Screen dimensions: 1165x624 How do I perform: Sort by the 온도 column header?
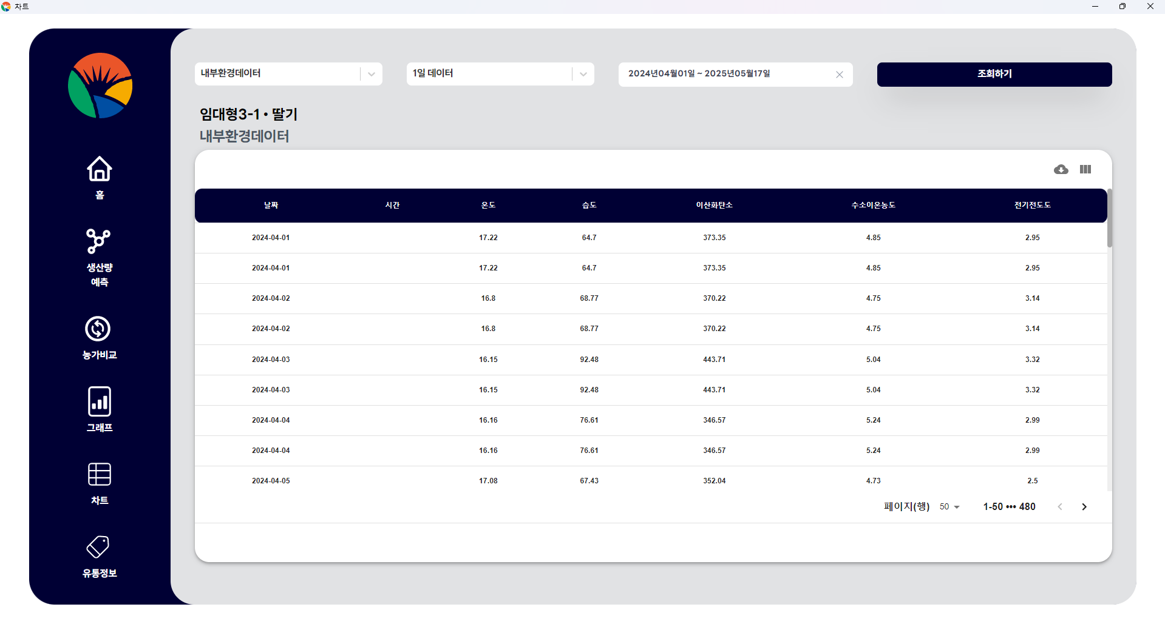488,206
